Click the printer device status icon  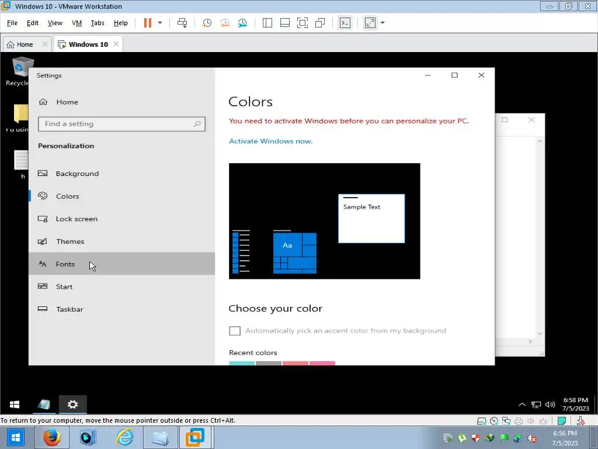pos(519,421)
